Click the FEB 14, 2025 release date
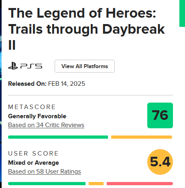185x188 pixels. click(x=67, y=84)
